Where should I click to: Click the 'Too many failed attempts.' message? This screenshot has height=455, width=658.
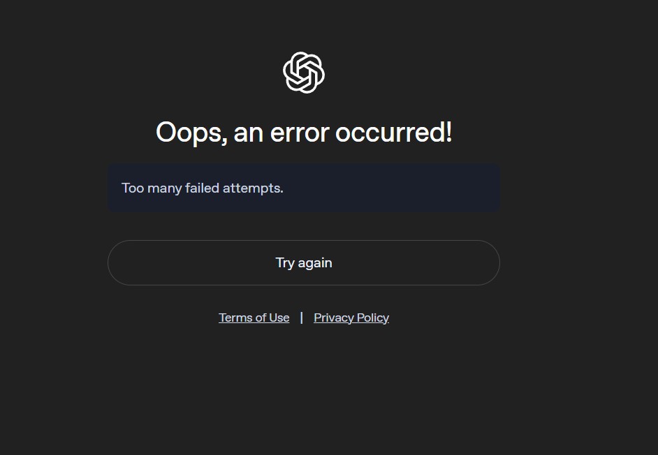(x=203, y=188)
